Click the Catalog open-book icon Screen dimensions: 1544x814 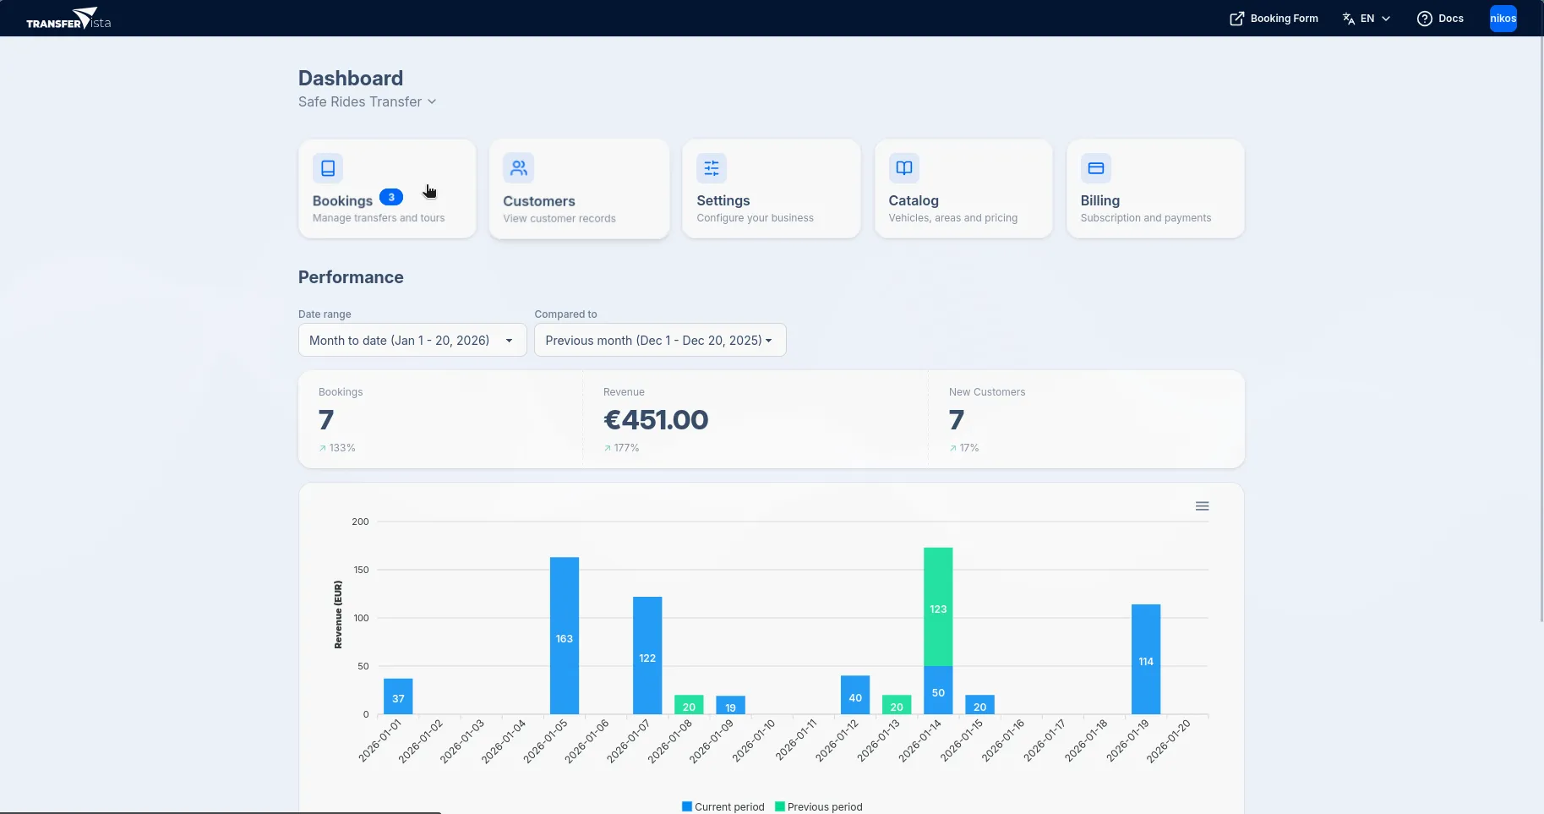pyautogui.click(x=903, y=167)
